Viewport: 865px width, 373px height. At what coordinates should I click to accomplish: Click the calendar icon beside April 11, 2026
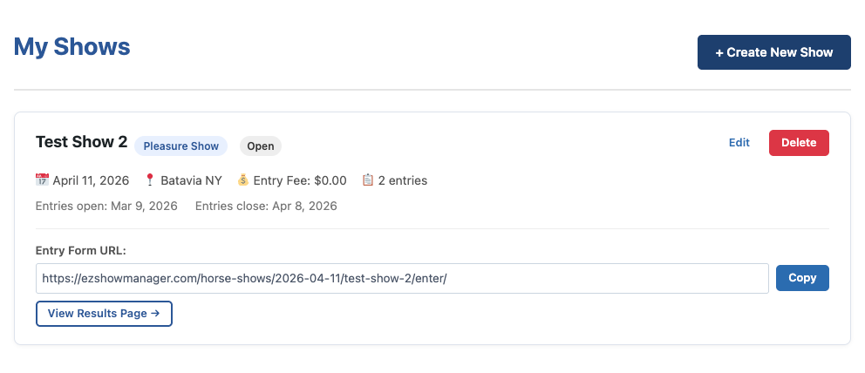point(42,180)
